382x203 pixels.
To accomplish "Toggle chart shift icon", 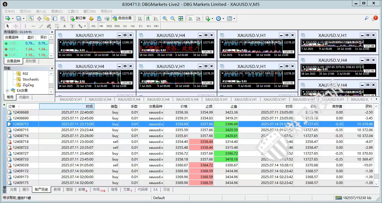I will 198,18.
